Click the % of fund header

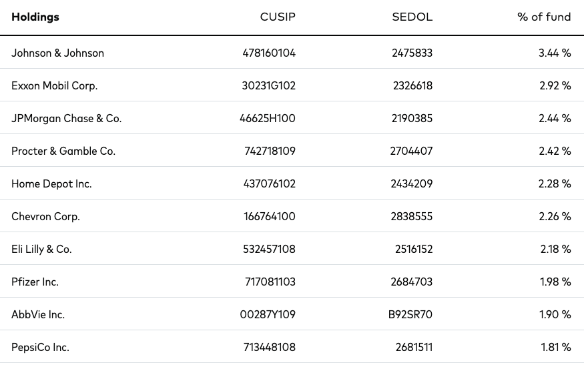544,17
